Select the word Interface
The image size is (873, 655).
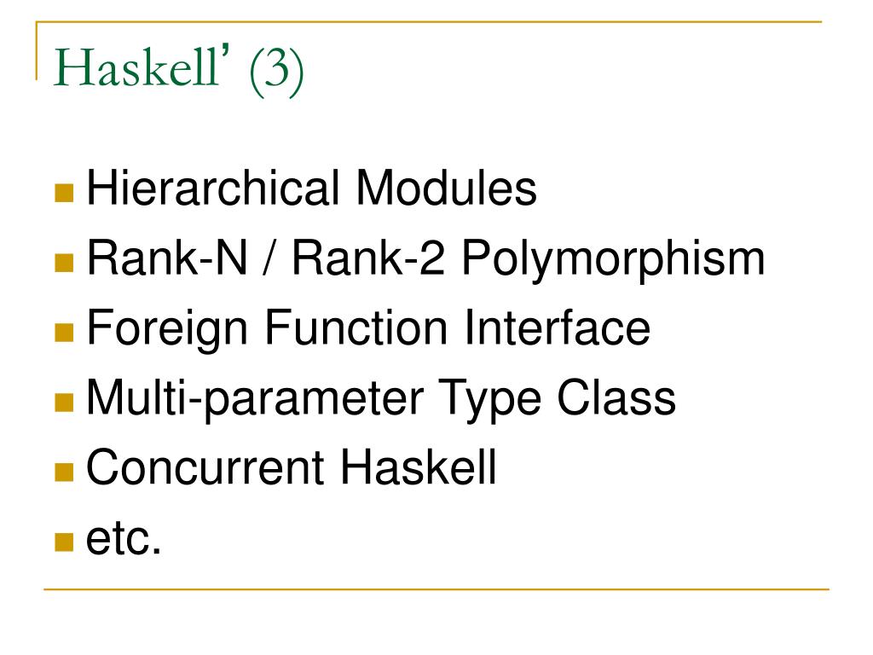point(558,327)
